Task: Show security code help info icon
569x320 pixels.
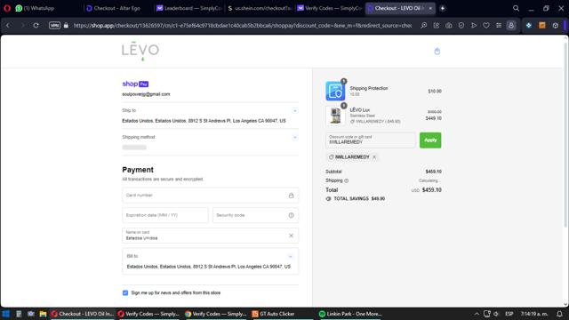Action: click(291, 215)
